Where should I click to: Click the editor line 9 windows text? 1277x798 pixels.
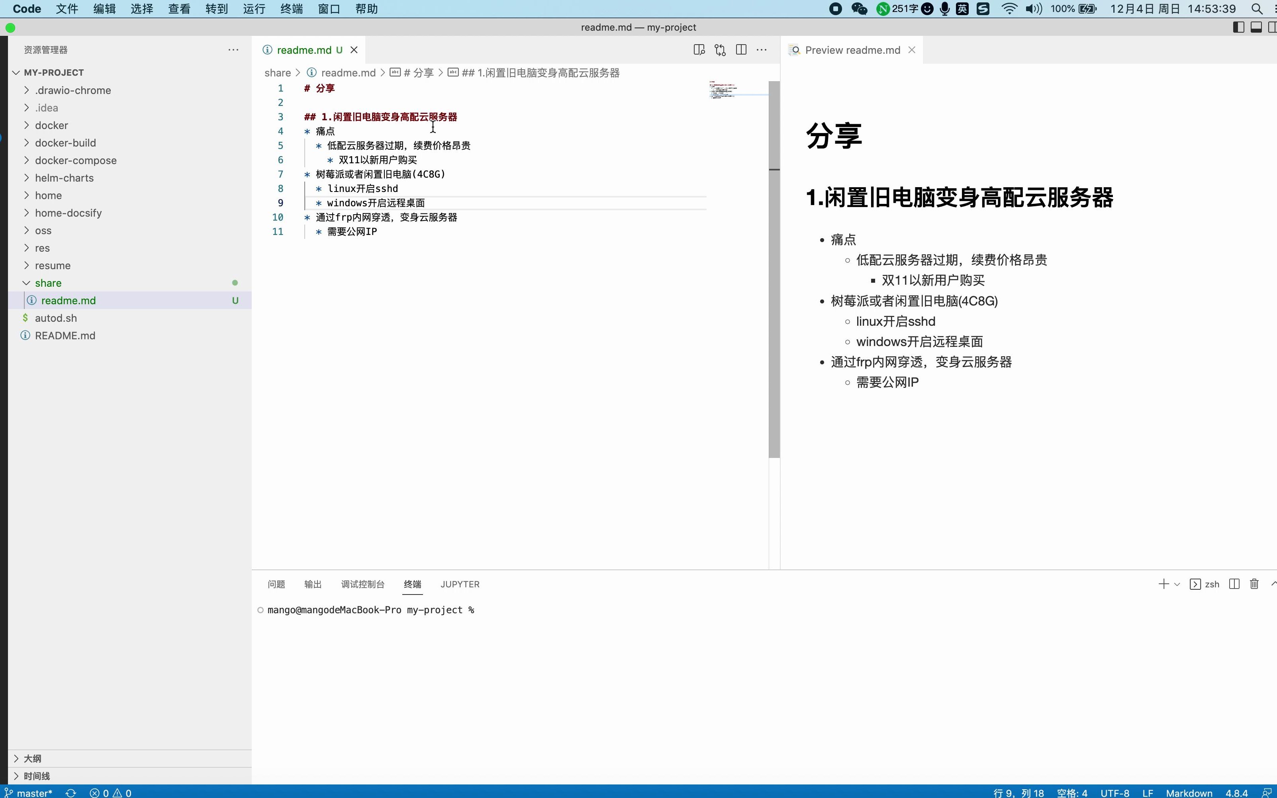coord(376,203)
